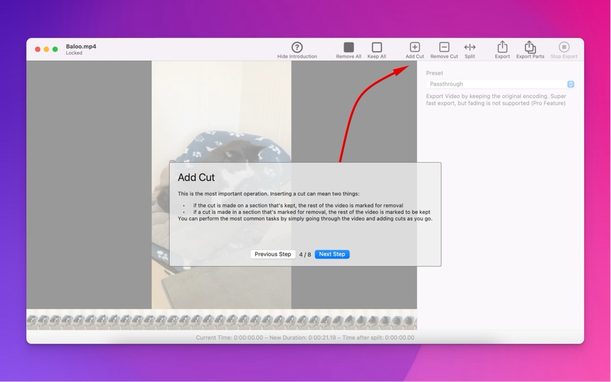Click the Current Time status bar text
This screenshot has height=382, width=611.
pyautogui.click(x=305, y=338)
